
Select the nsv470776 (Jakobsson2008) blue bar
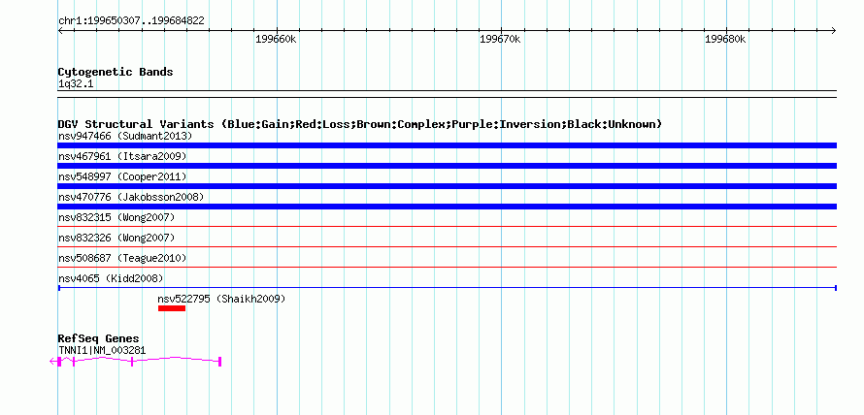pyautogui.click(x=447, y=207)
